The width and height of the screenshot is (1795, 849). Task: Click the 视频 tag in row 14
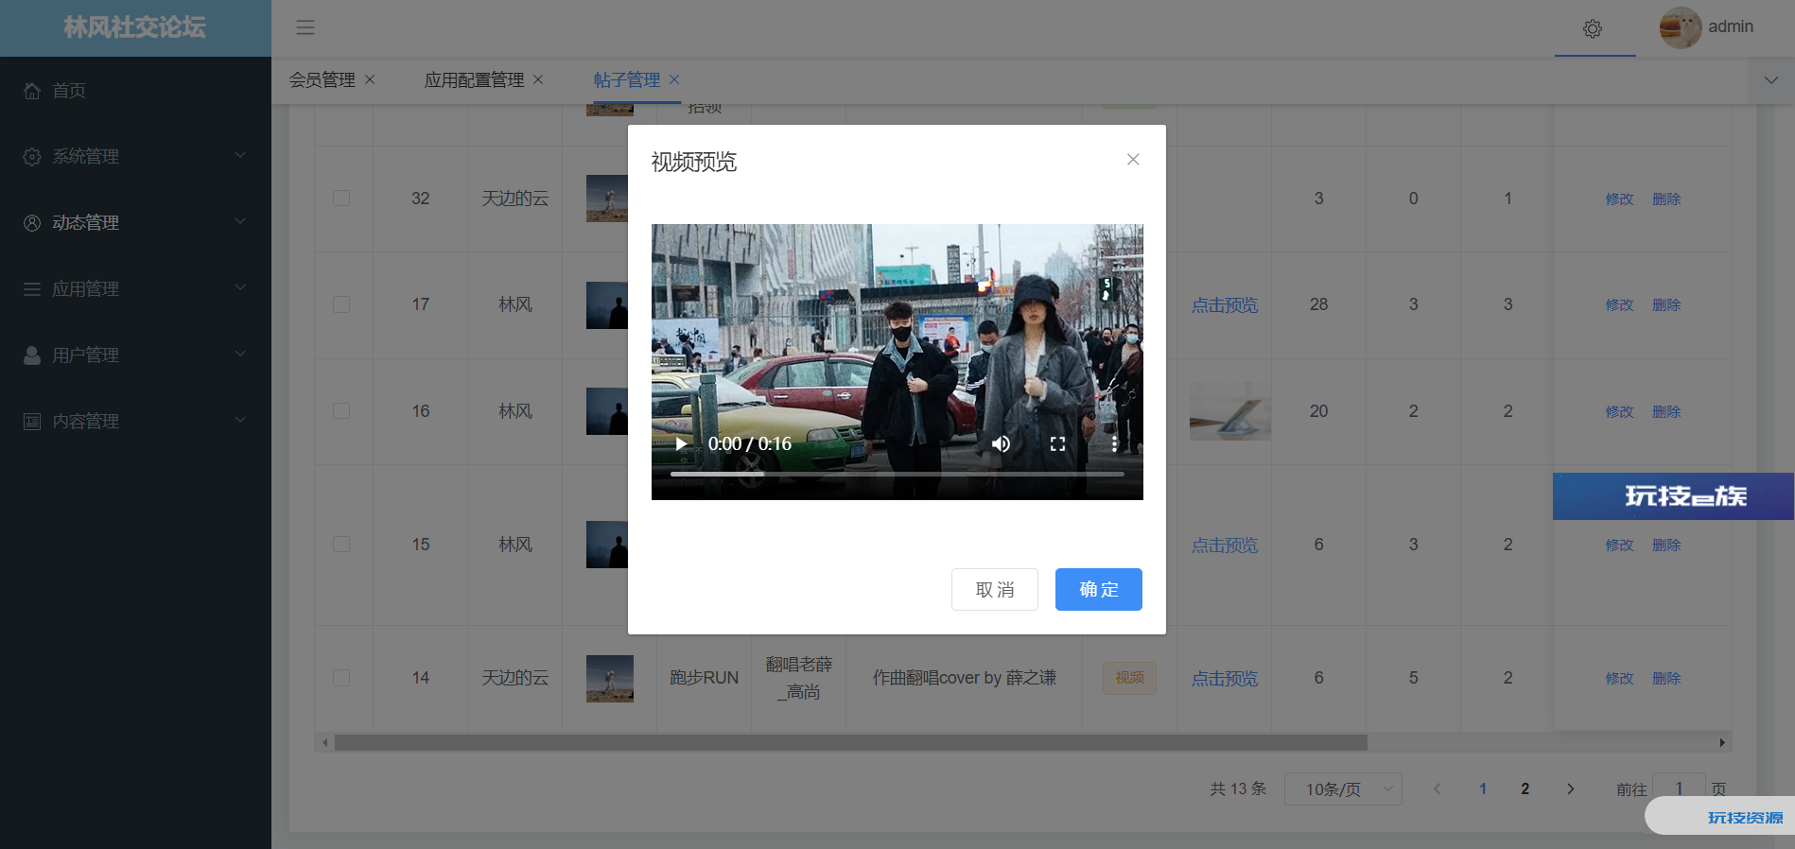tap(1129, 678)
